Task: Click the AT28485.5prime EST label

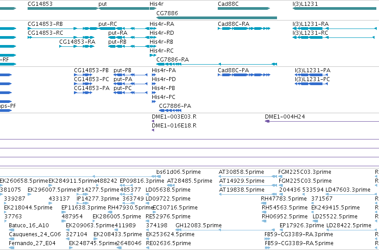Action: tap(190, 181)
